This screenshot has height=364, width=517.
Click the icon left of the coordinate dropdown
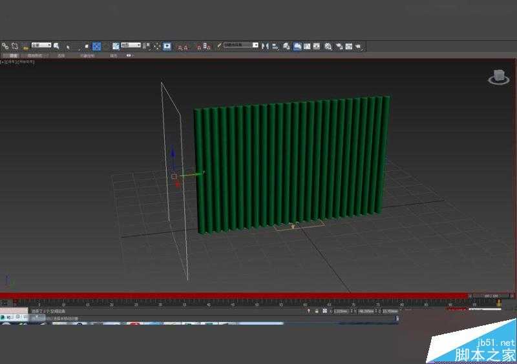[116, 46]
